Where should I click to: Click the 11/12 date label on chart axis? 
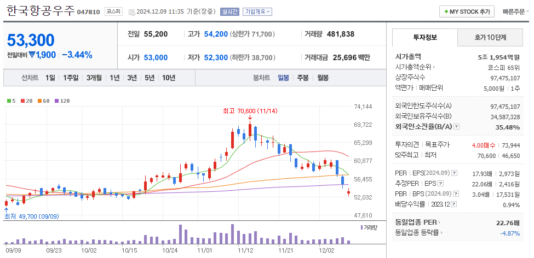coord(245,250)
